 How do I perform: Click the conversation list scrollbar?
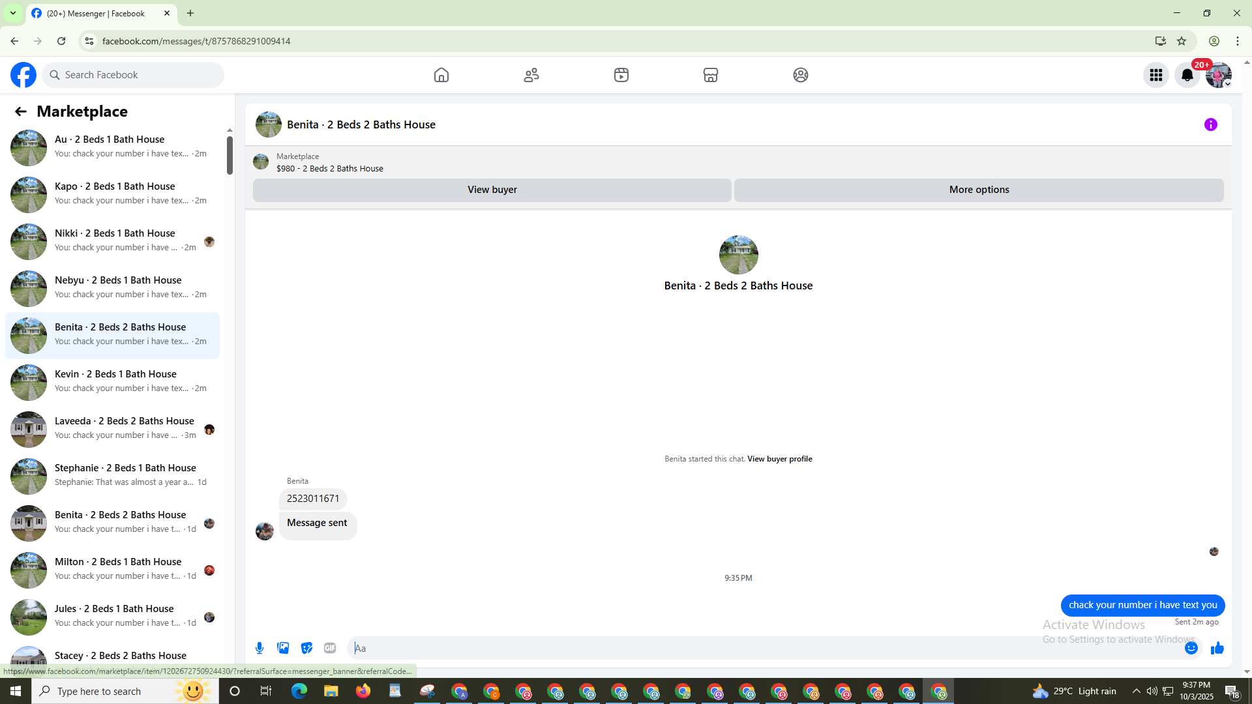point(230,155)
